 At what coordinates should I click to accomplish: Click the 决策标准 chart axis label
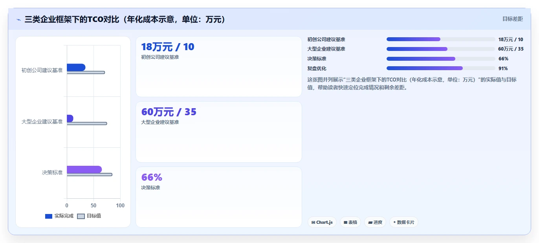tap(52, 172)
